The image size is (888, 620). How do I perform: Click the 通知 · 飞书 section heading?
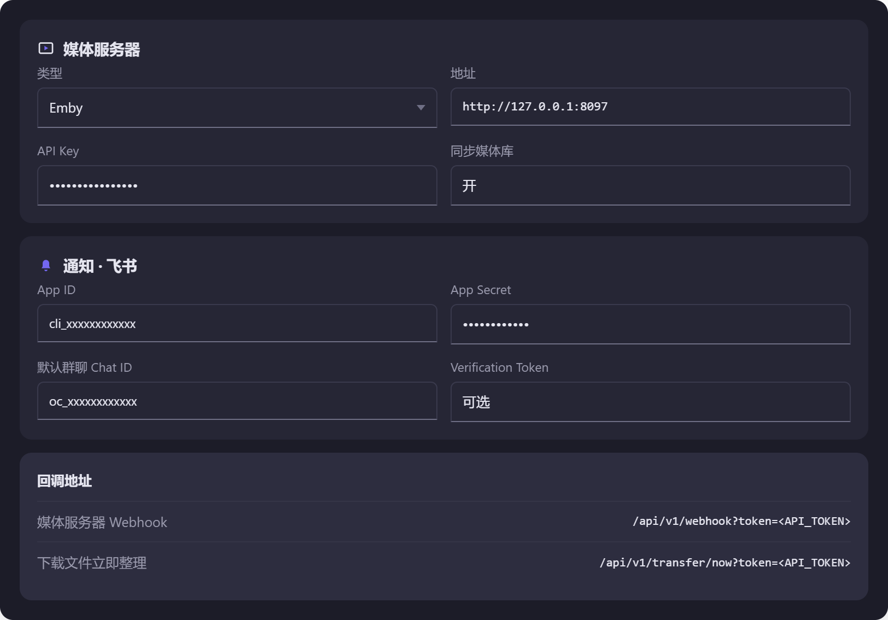(x=100, y=266)
